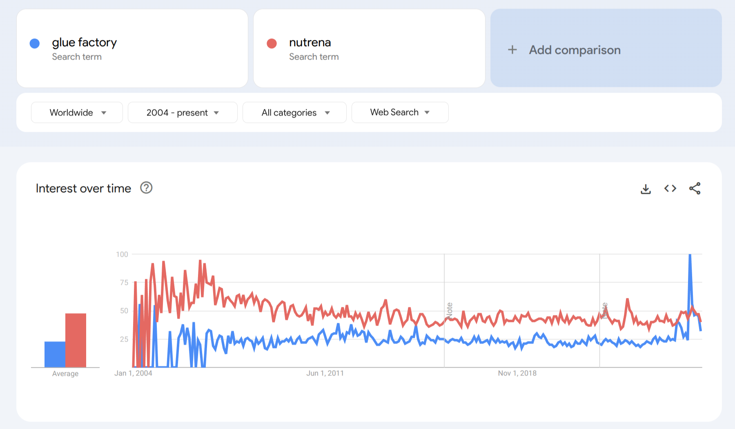Screen dimensions: 735x429
Task: Click the first Note marker on the chart
Action: [450, 310]
